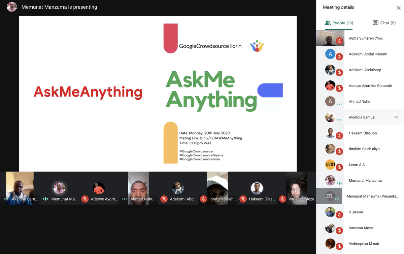
Task: Click muted mic icon on Adeoye Ayomide tile
Action: (x=85, y=199)
